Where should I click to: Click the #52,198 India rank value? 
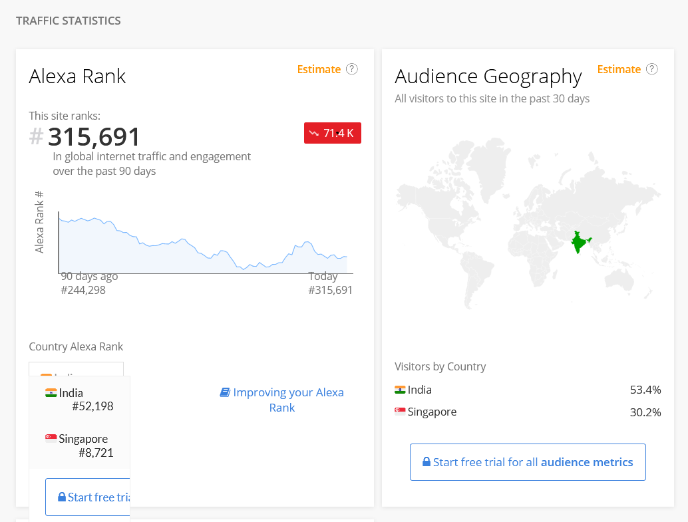point(92,406)
